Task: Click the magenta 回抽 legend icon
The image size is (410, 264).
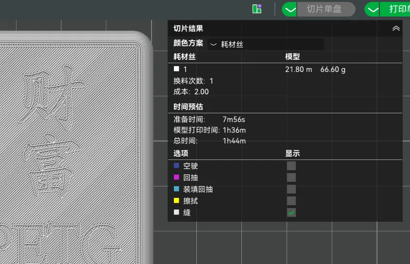Action: coord(177,177)
